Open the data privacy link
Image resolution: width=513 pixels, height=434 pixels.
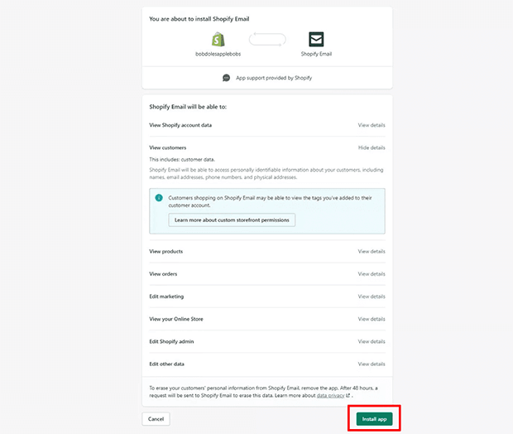point(330,396)
